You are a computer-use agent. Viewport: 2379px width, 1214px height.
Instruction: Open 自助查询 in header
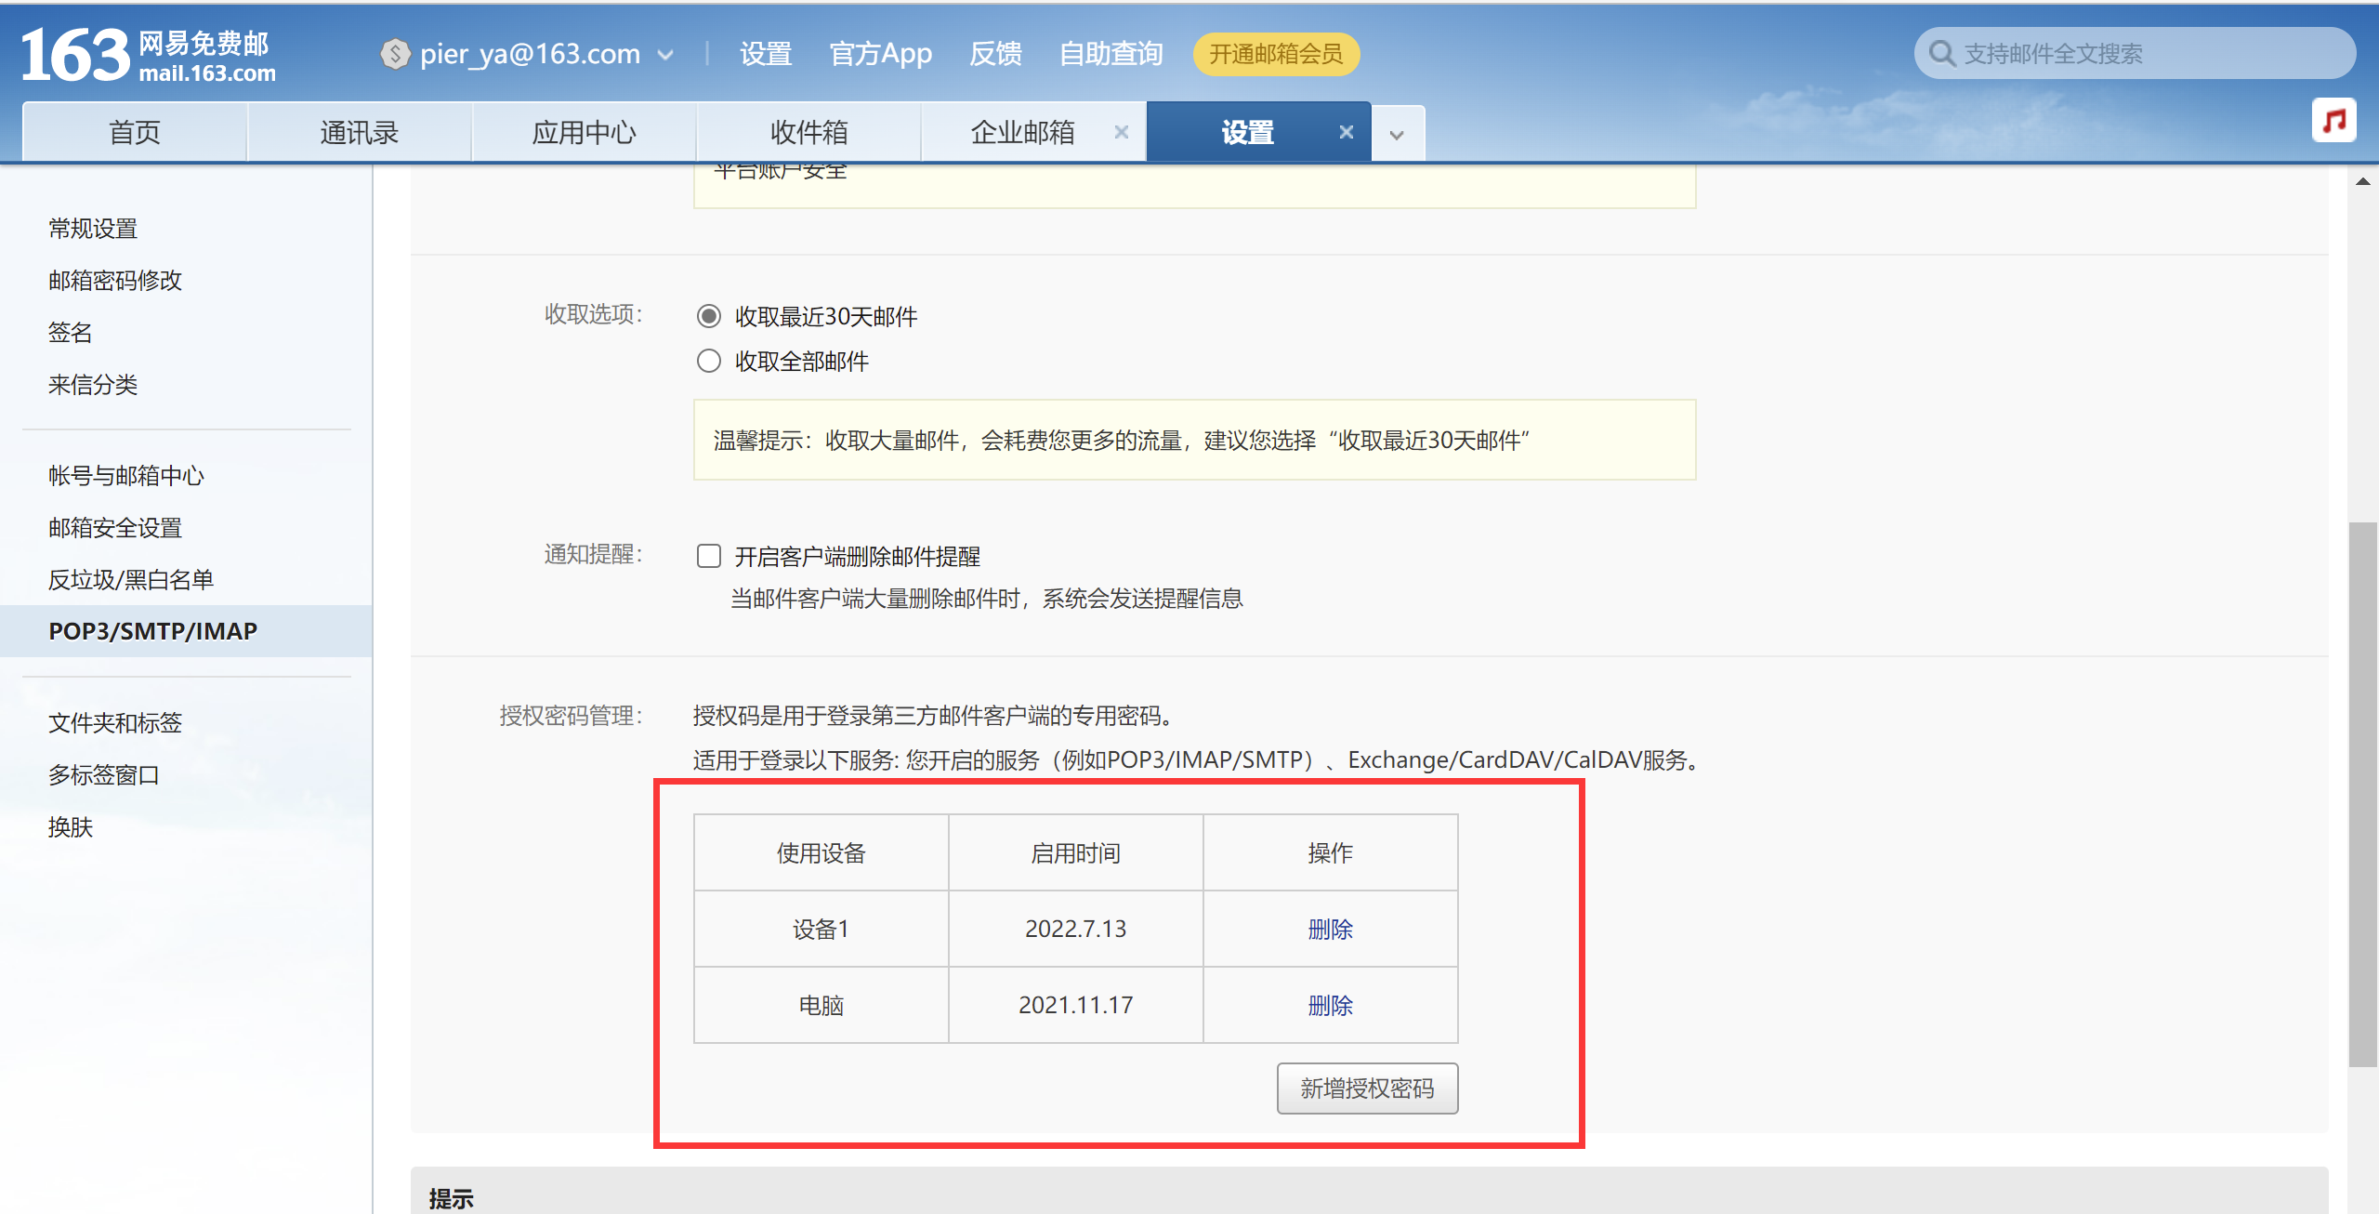(x=1111, y=54)
